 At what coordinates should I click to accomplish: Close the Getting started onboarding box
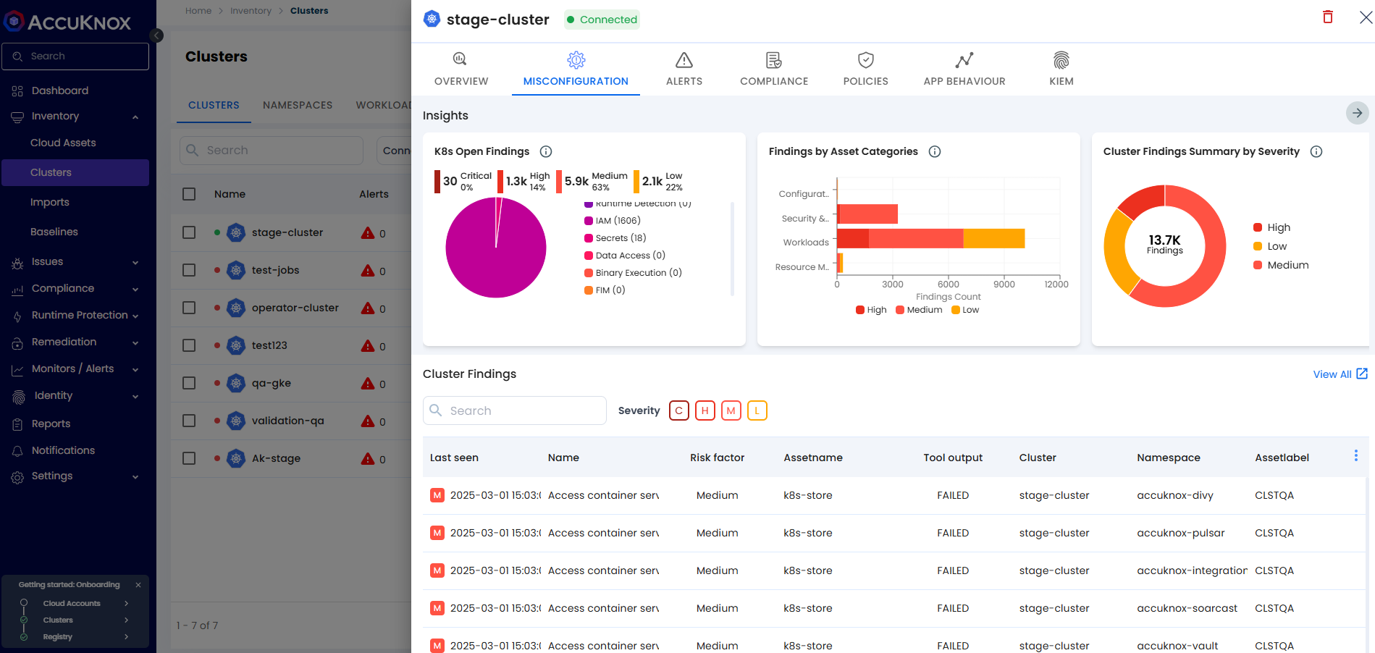coord(138,585)
